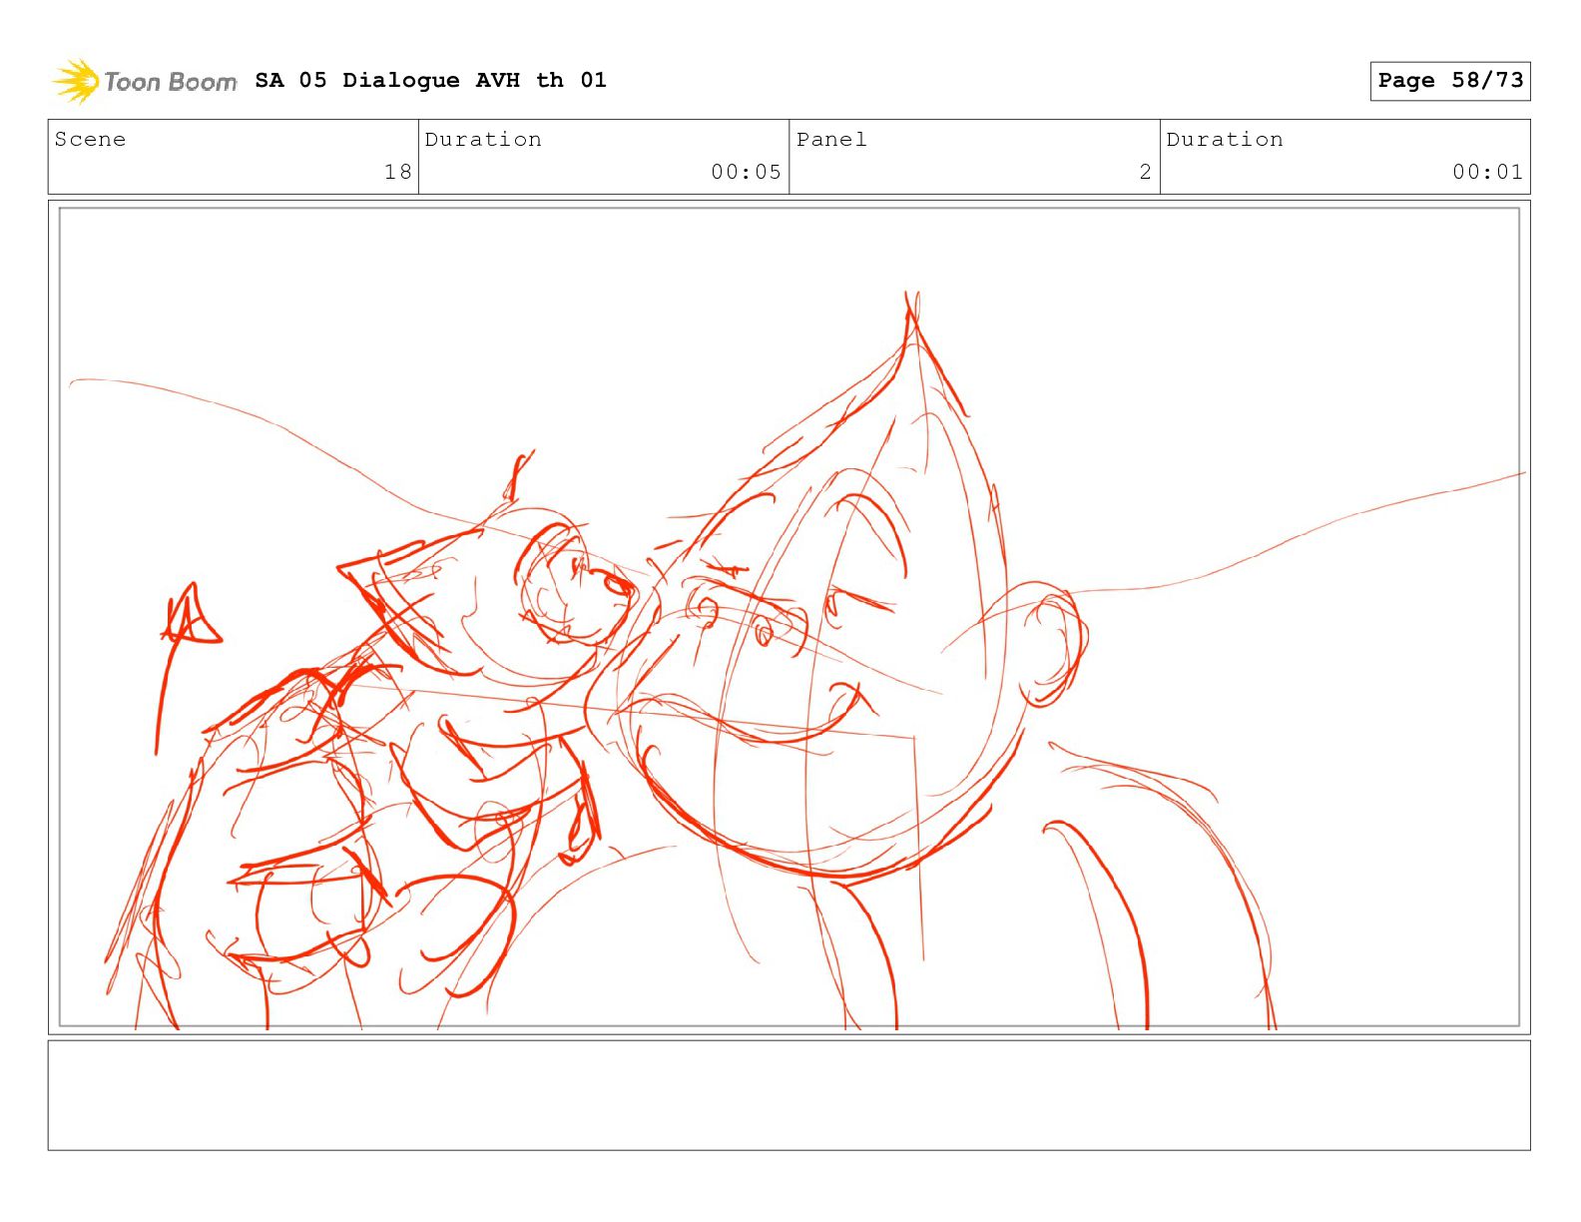Click the 'Scene' header label
This screenshot has width=1581, height=1222.
pyautogui.click(x=90, y=140)
